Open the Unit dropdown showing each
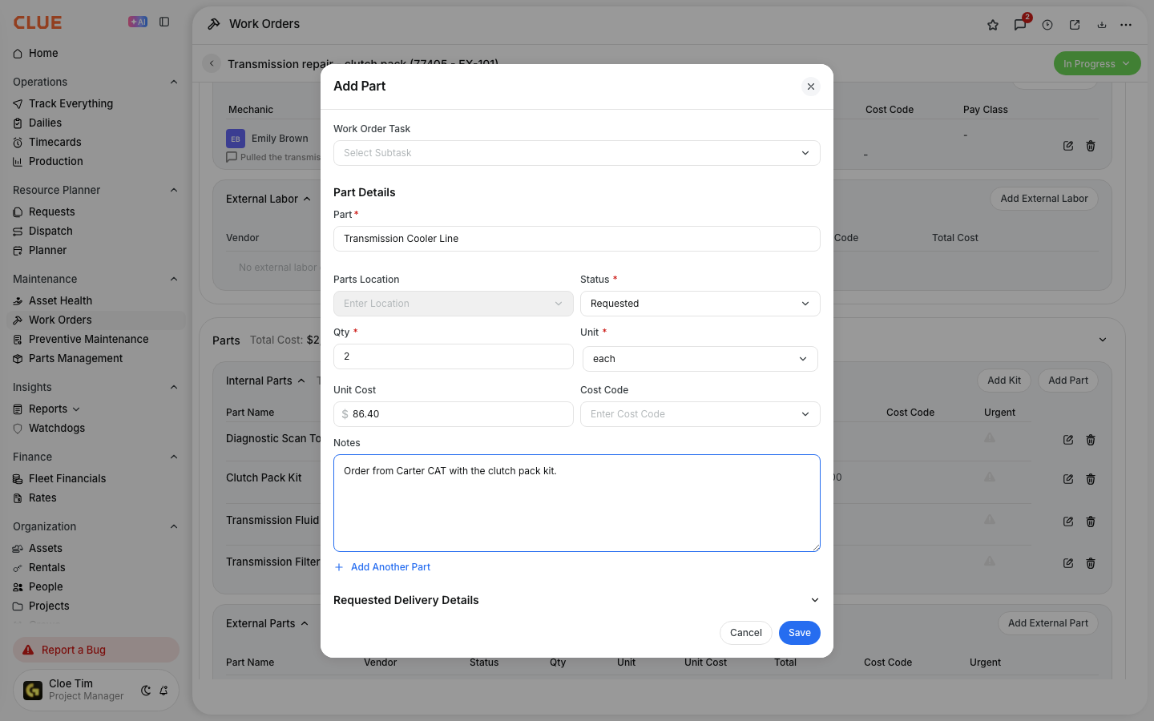Screen dimensions: 1154x721 pyautogui.click(x=700, y=359)
